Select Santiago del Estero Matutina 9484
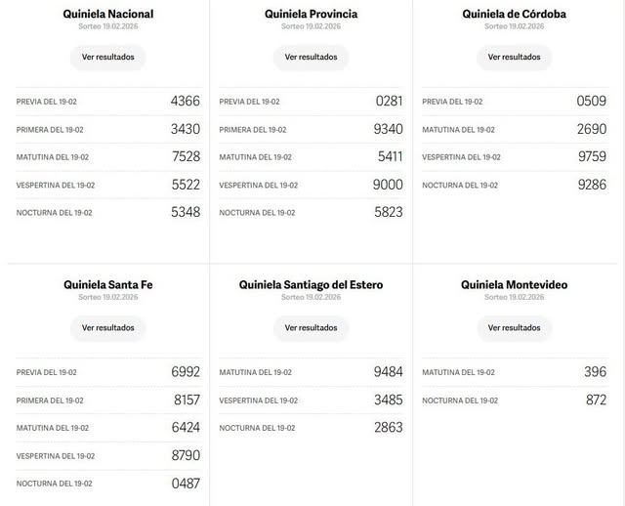 pyautogui.click(x=388, y=372)
